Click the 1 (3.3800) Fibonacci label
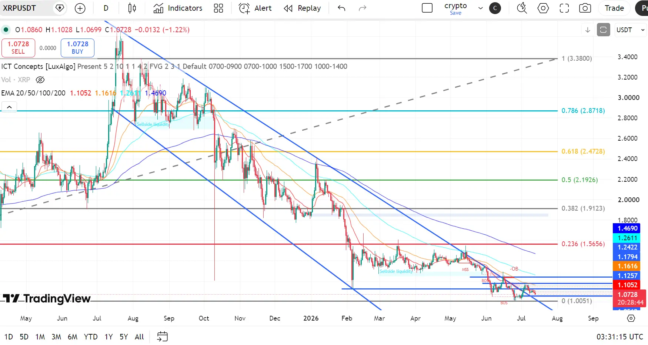This screenshot has width=648, height=345. click(x=577, y=58)
